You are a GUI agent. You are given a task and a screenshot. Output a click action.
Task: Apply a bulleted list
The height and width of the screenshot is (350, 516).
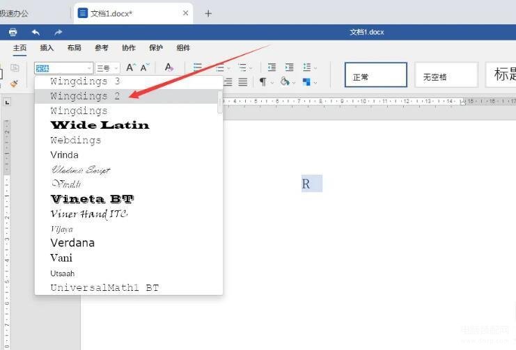[198, 67]
